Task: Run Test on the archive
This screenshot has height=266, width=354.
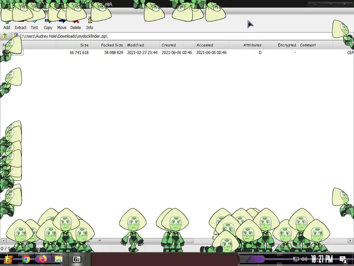Action: coord(34,25)
